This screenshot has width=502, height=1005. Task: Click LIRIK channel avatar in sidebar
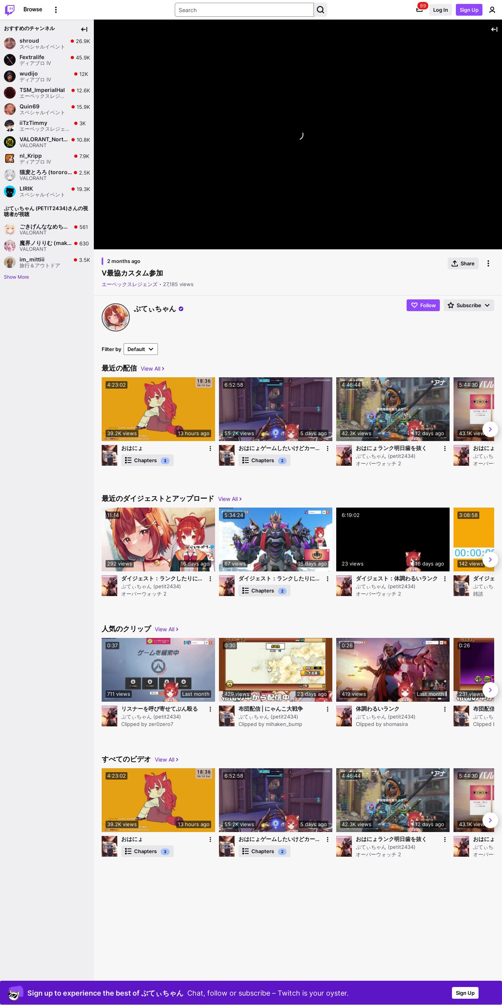pos(10,191)
